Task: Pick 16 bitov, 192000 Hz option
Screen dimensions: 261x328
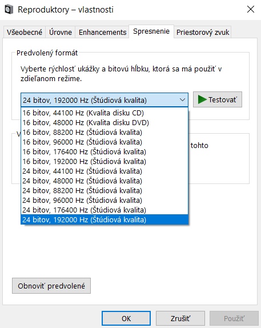Action: [x=105, y=162]
